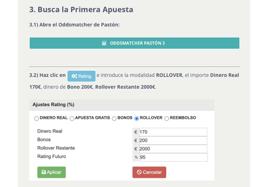This screenshot has width=268, height=187.
Task: Apply settings with the green Aplicar button
Action: [x=51, y=172]
